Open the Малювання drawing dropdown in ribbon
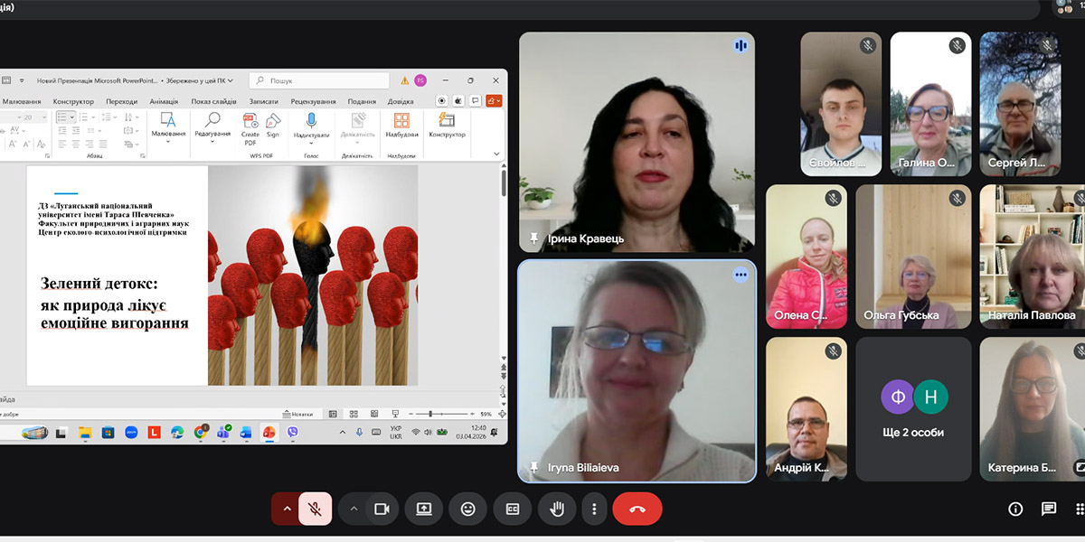Viewport: 1085px width, 542px height. (168, 128)
